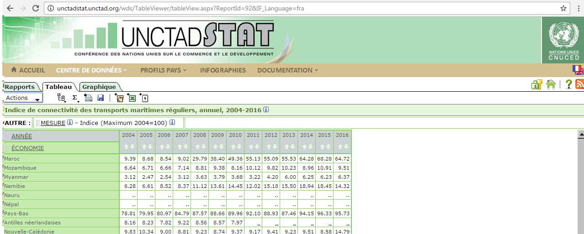
Task: Click the save (floppy disk) icon
Action: coord(101,98)
